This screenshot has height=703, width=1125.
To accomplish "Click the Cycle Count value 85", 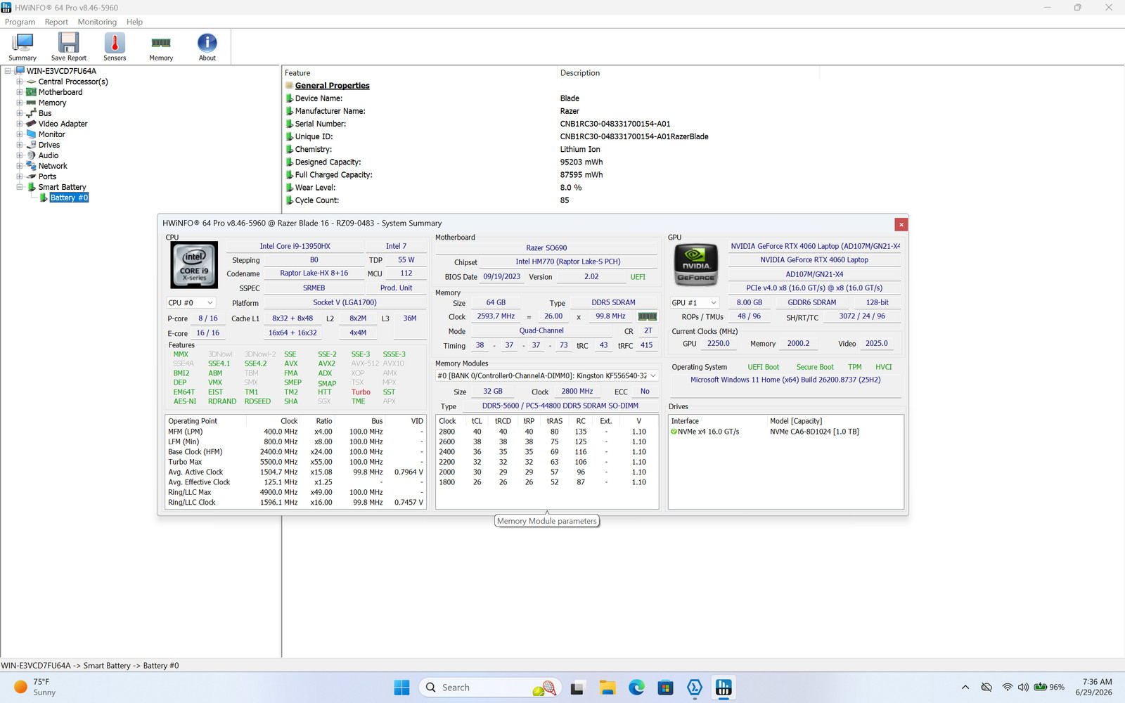I will coord(565,200).
